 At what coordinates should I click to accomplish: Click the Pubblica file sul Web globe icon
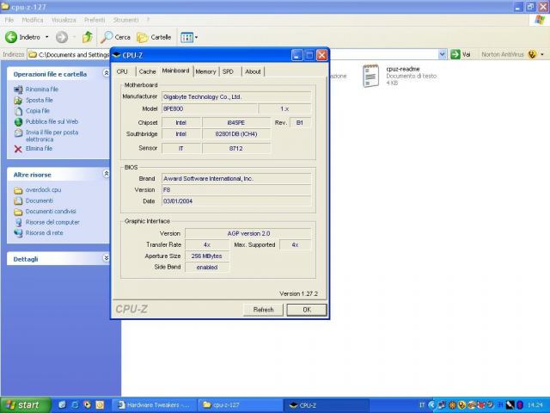18,122
